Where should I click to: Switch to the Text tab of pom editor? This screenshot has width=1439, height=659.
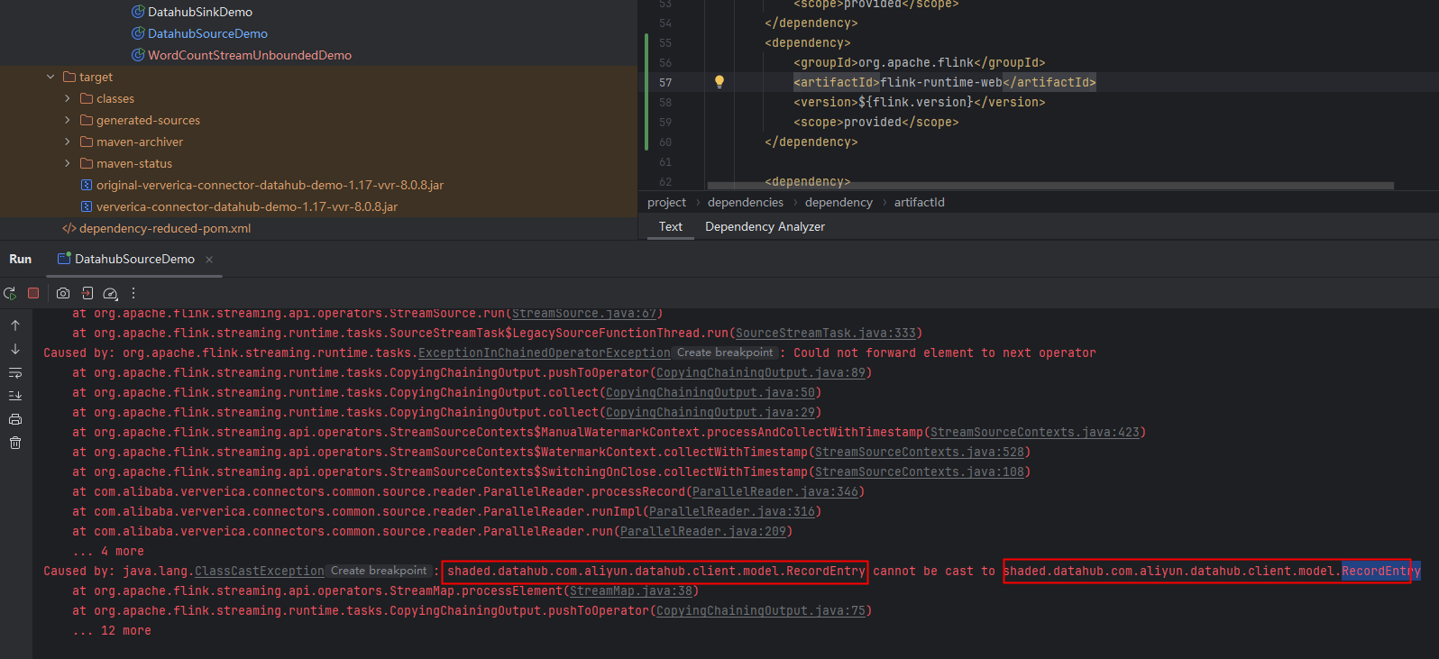click(x=670, y=226)
